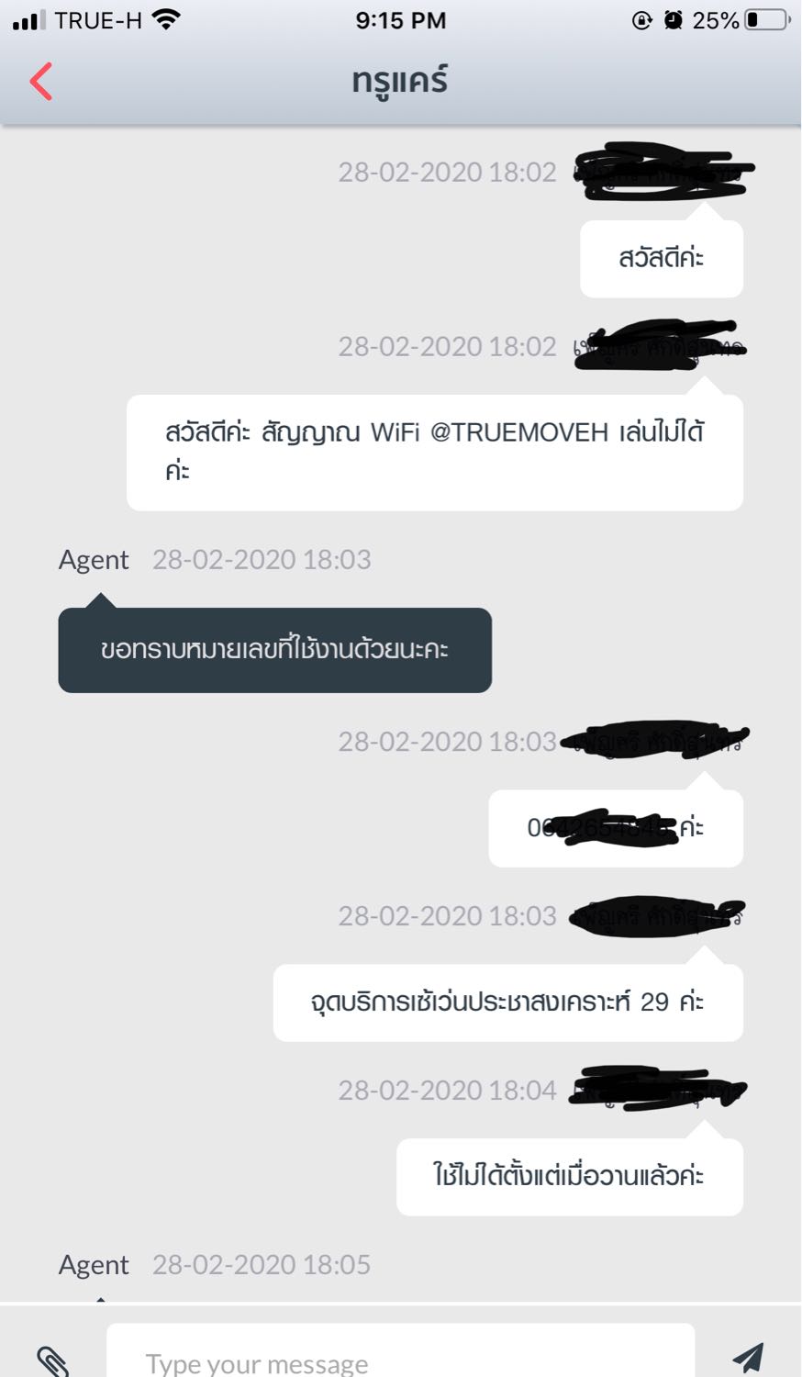Tap the ทรูแคร์ chat title
Image resolution: width=802 pixels, height=1377 pixels.
(400, 81)
